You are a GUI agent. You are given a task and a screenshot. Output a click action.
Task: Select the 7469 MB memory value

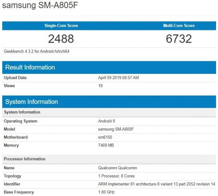click(x=106, y=145)
